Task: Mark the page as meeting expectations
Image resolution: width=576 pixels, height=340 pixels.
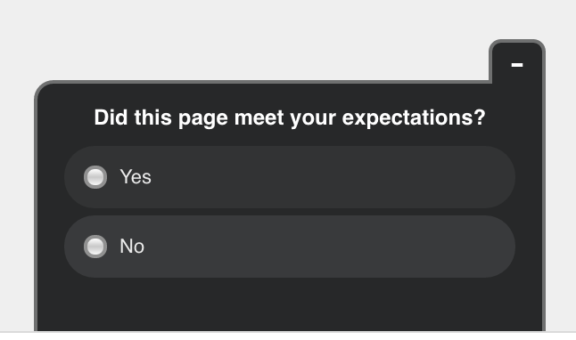Action: (95, 177)
